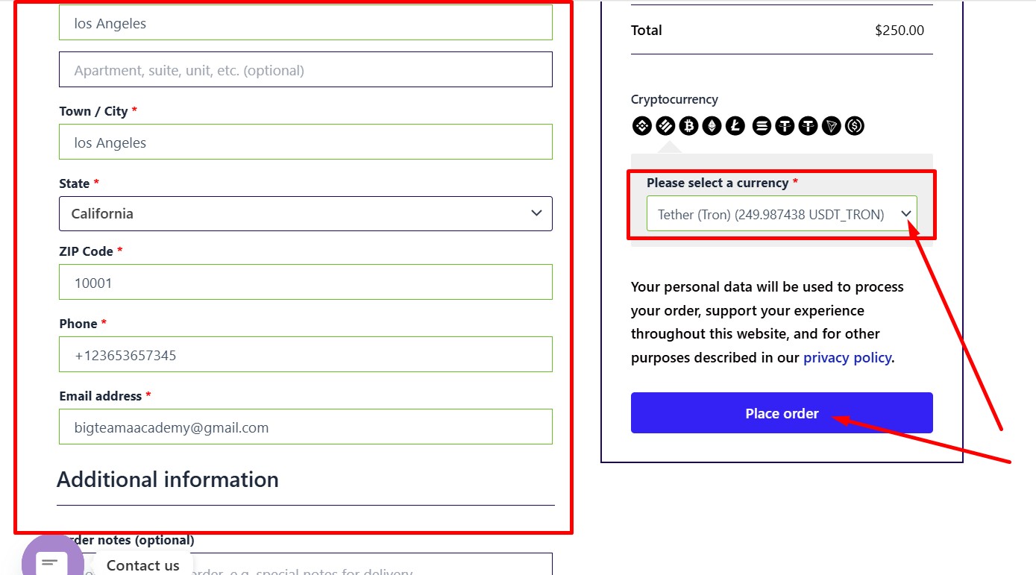The width and height of the screenshot is (1036, 575).
Task: Click inside the ZIP Code field
Action: coord(305,282)
